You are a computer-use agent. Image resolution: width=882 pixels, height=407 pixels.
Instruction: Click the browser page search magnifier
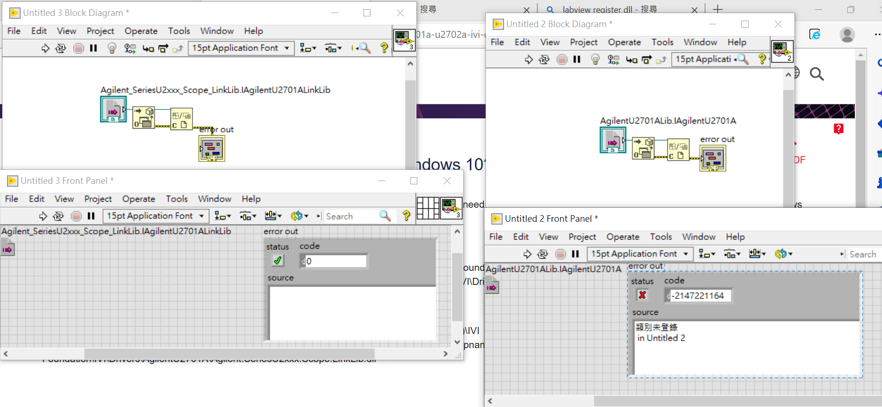[x=816, y=74]
